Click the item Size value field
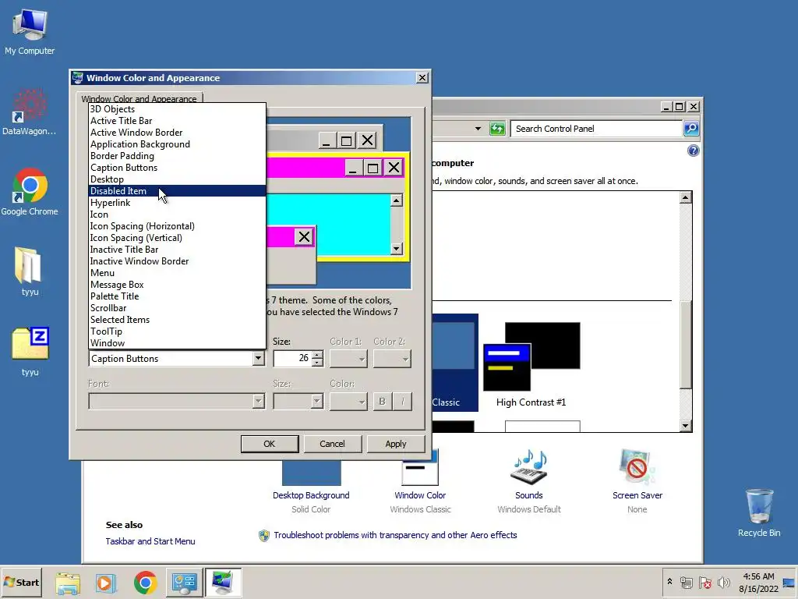The width and height of the screenshot is (798, 599). pos(293,359)
